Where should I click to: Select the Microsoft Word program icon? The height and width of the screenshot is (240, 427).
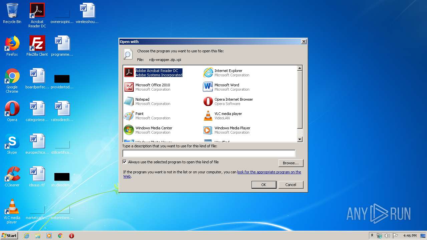208,87
